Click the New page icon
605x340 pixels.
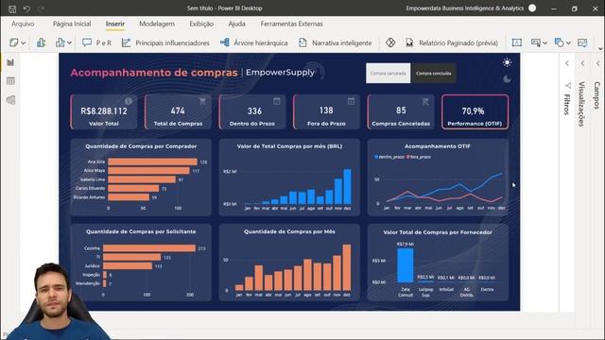click(14, 42)
